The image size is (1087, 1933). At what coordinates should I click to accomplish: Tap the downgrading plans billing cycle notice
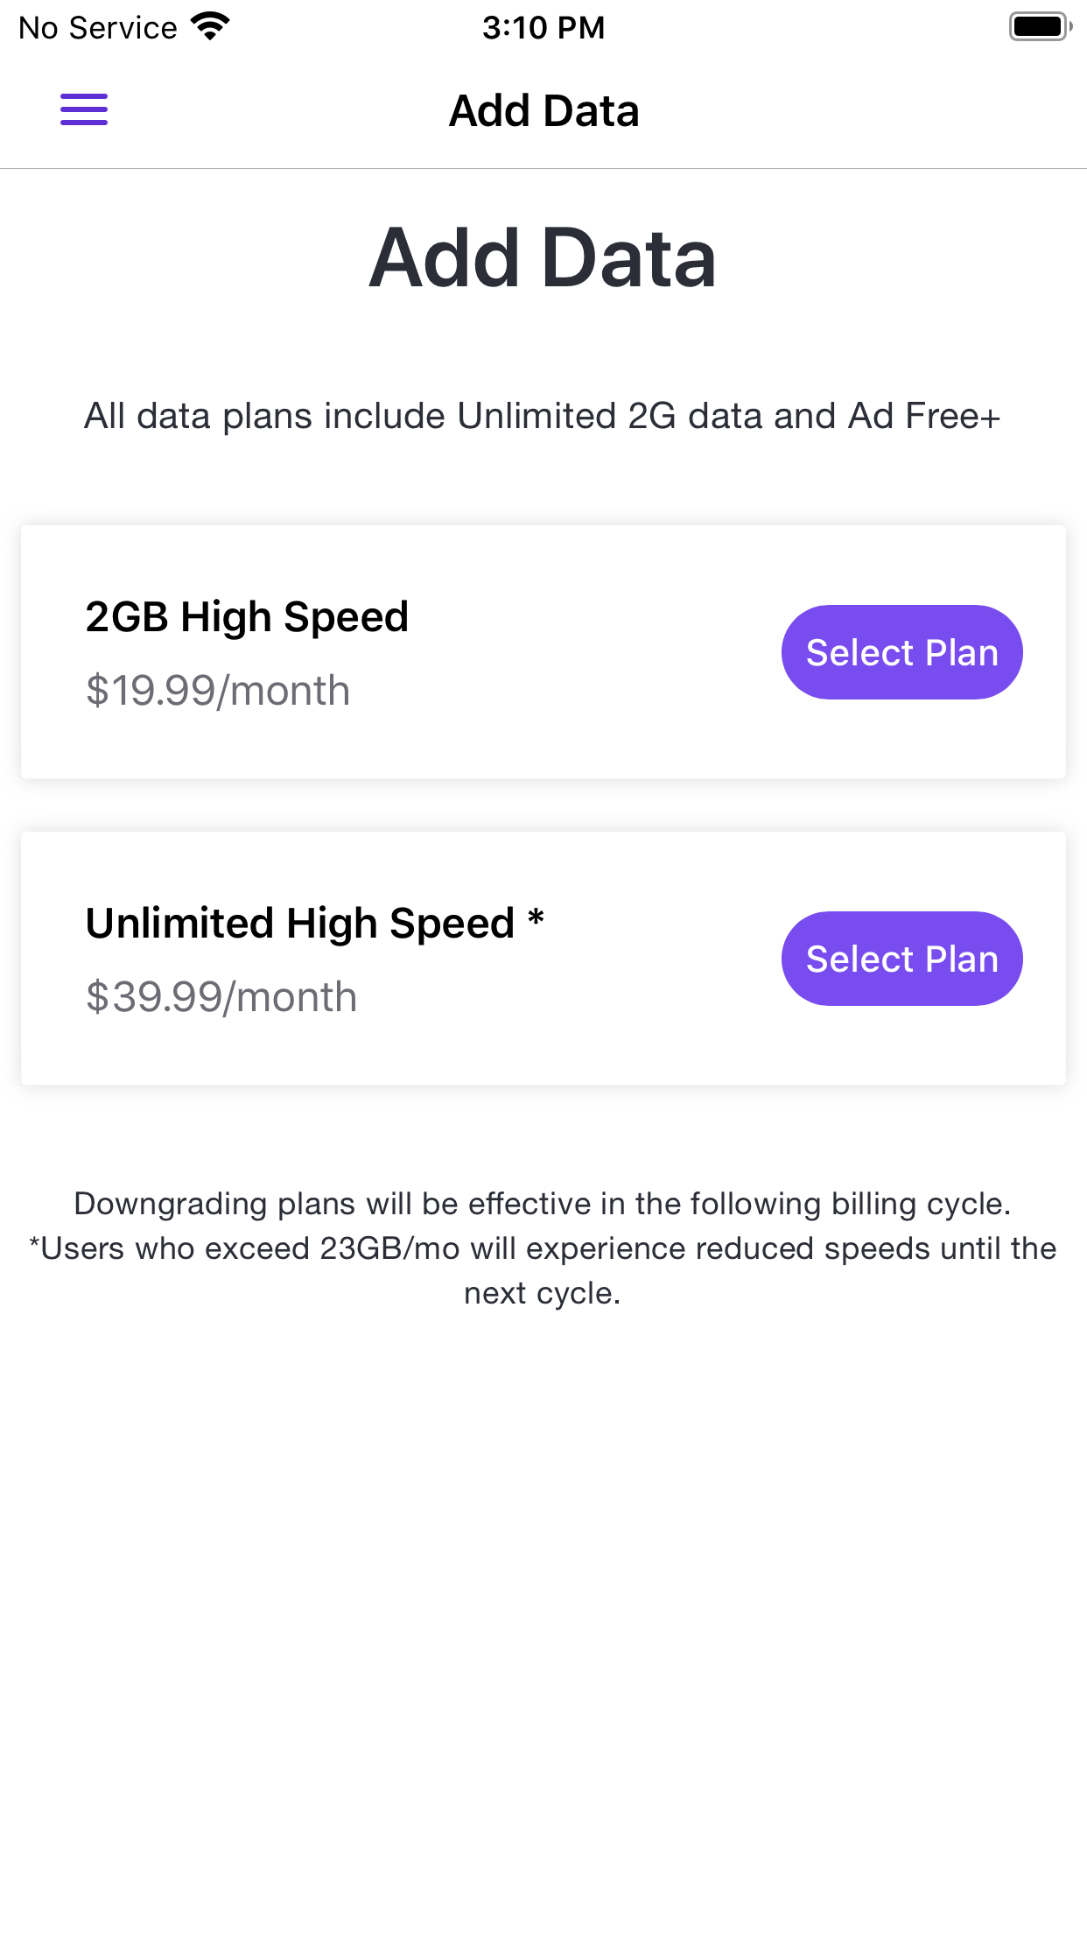(543, 1204)
